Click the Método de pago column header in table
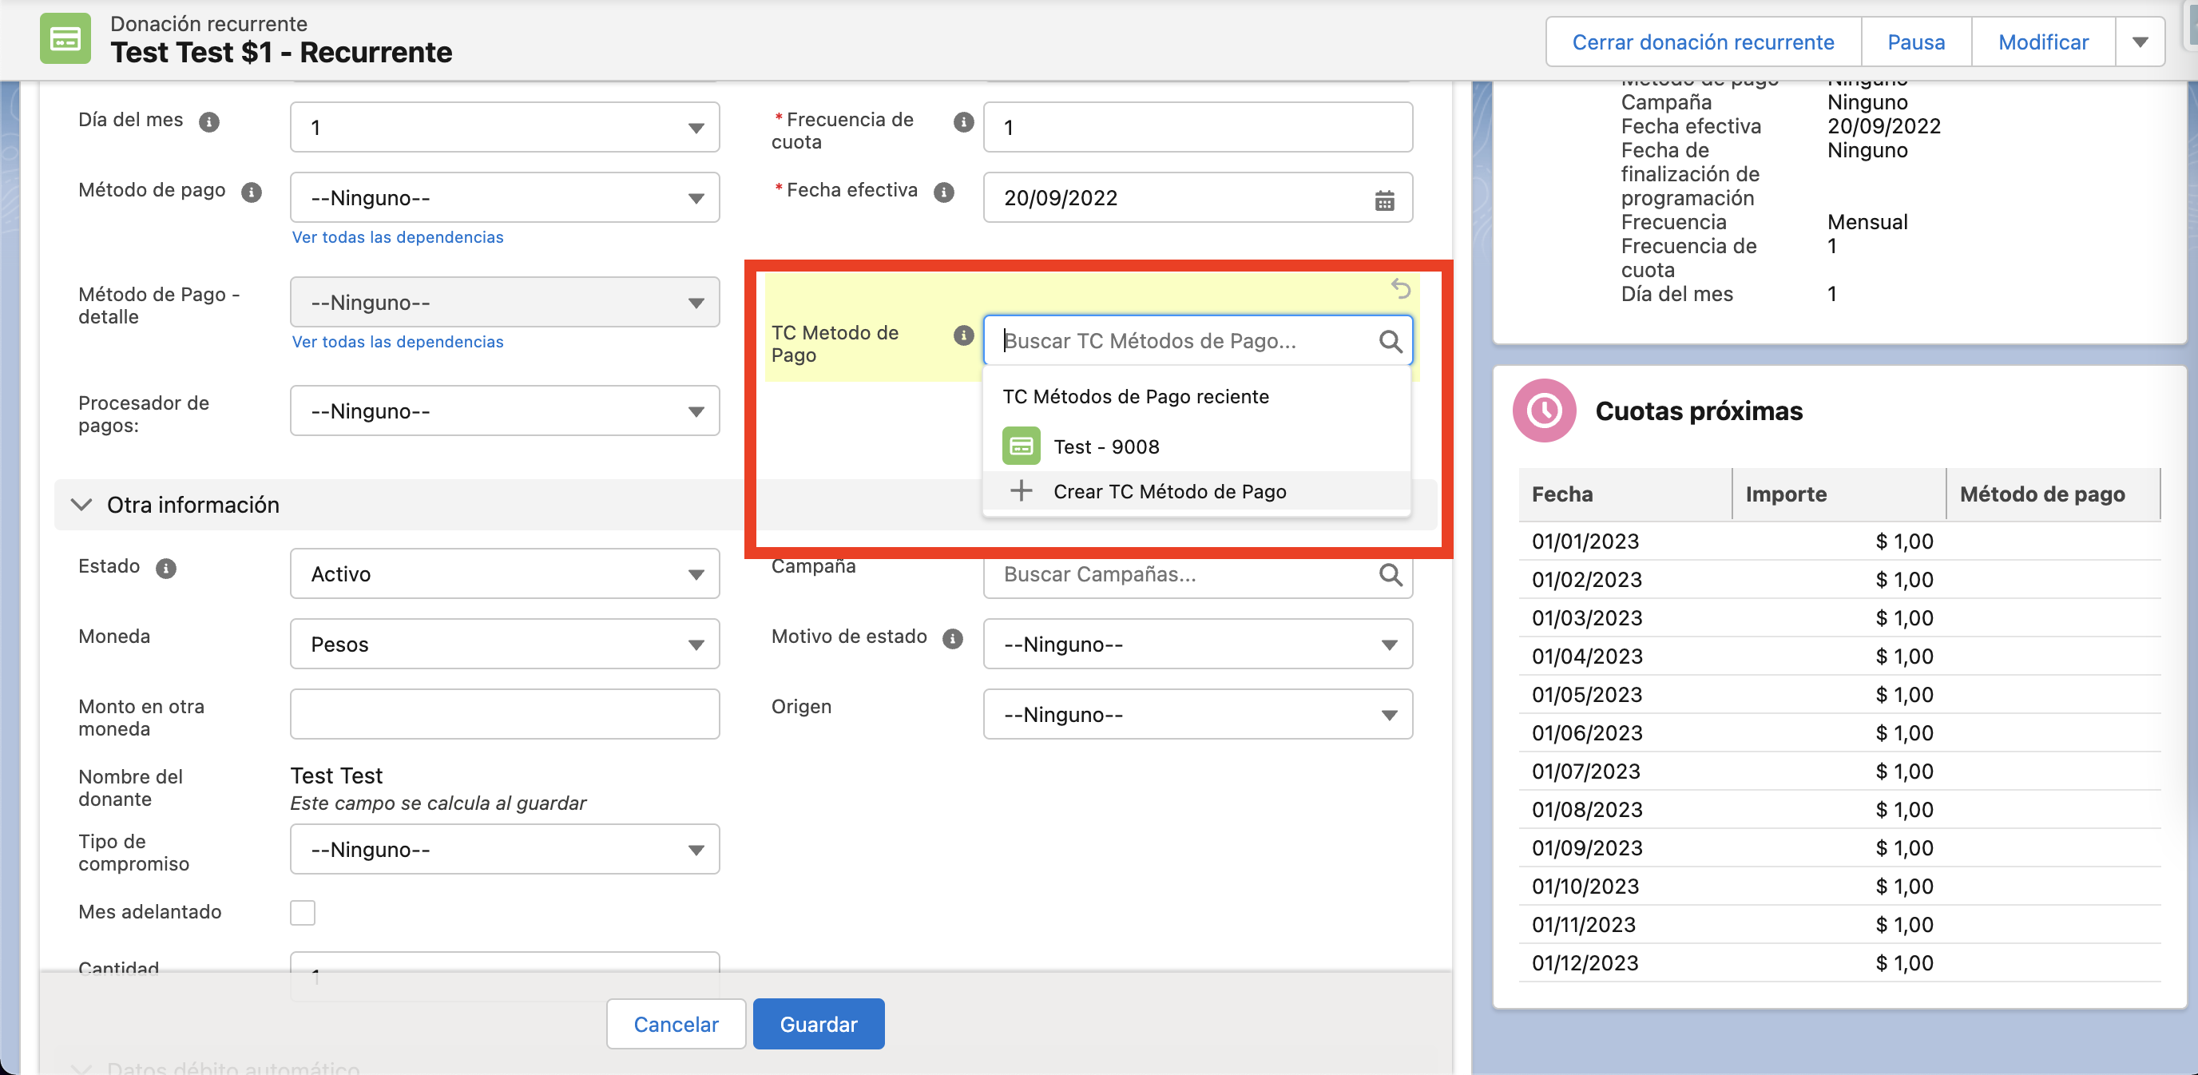The width and height of the screenshot is (2198, 1075). coord(2053,494)
